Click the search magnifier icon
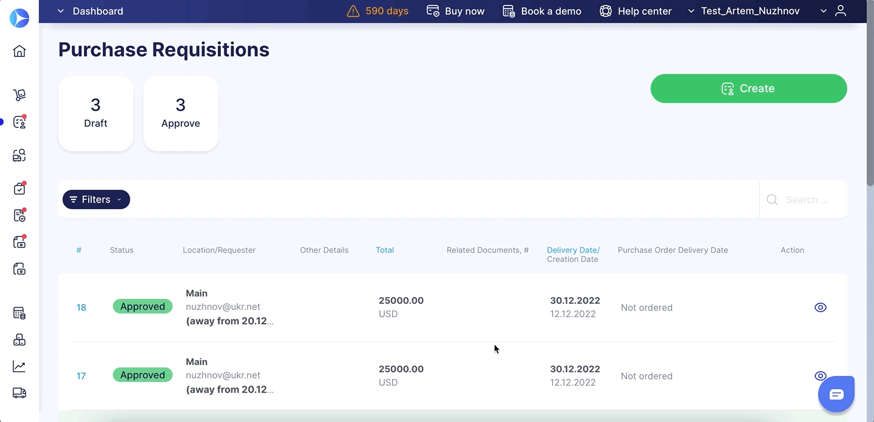 (x=772, y=199)
